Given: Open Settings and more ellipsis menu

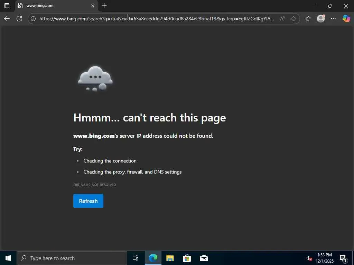Looking at the screenshot, I should coord(333,19).
